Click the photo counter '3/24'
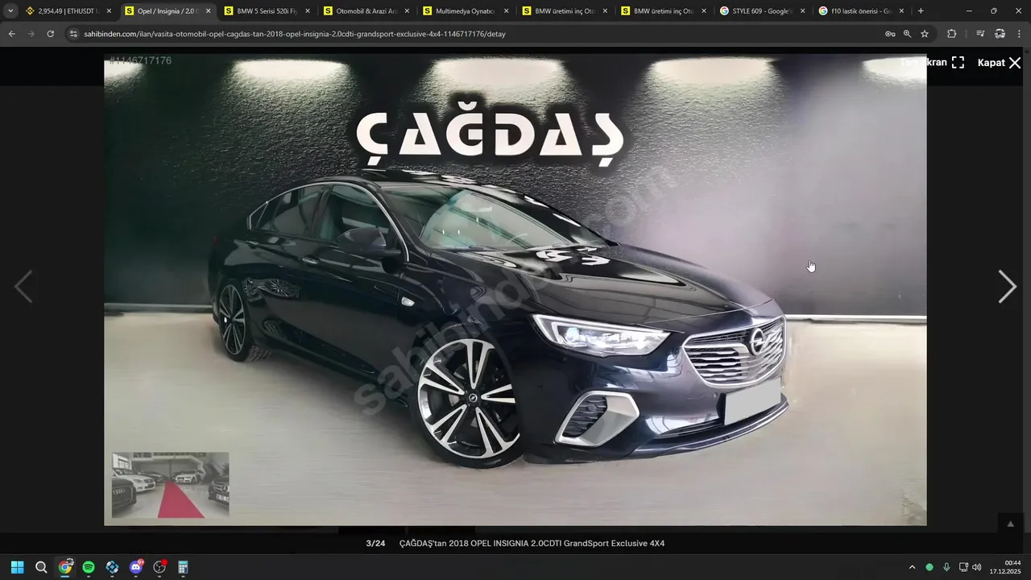Viewport: 1031px width, 580px height. click(x=375, y=544)
